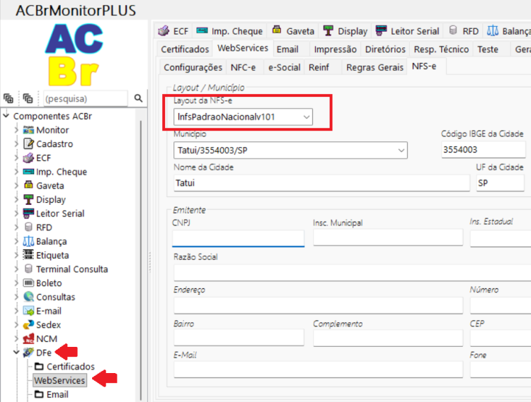Viewport: 531px width, 402px height.
Task: Open the Regras Gerais sub-tab
Action: tap(375, 67)
